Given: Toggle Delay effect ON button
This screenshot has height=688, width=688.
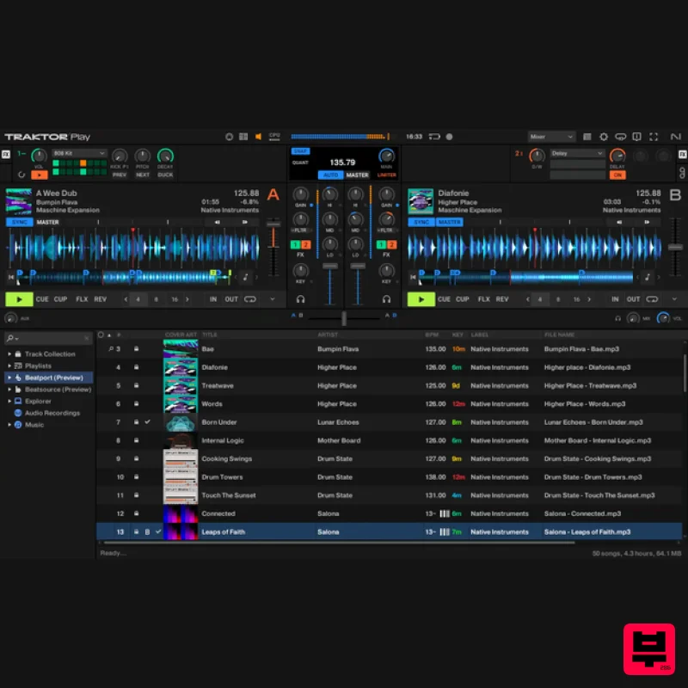Looking at the screenshot, I should [617, 175].
